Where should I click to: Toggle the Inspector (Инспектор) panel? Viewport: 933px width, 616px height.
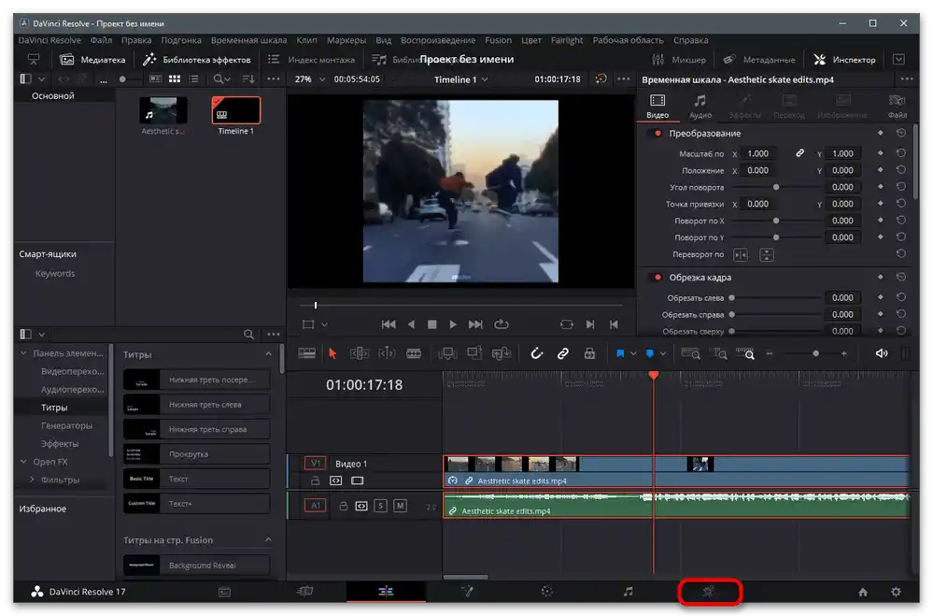coord(845,60)
